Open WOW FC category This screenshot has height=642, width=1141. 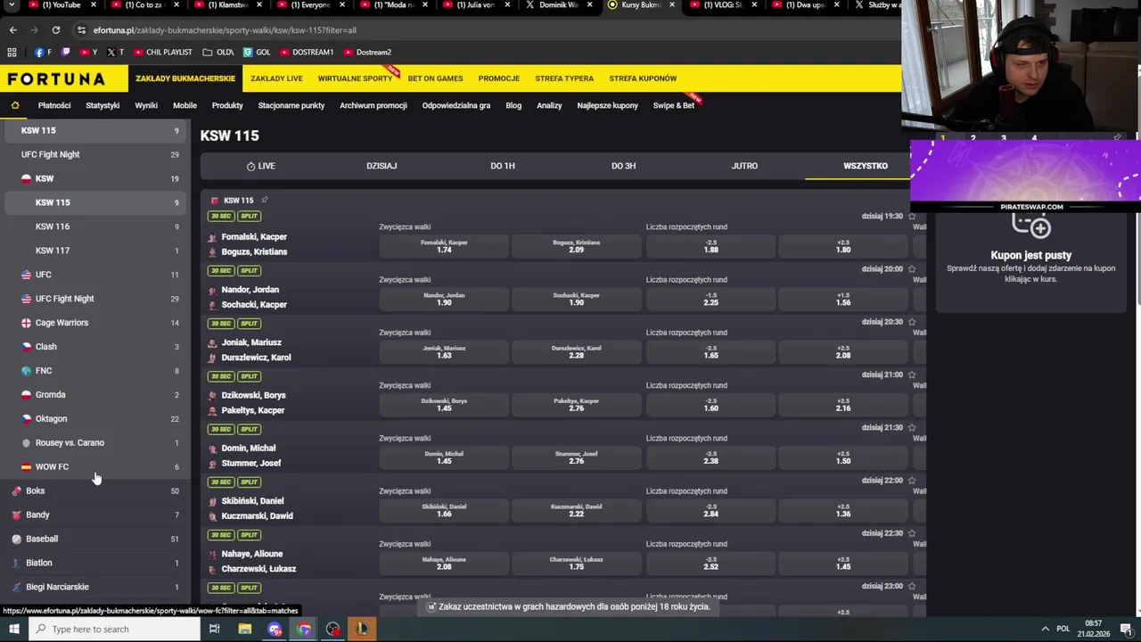pyautogui.click(x=94, y=467)
